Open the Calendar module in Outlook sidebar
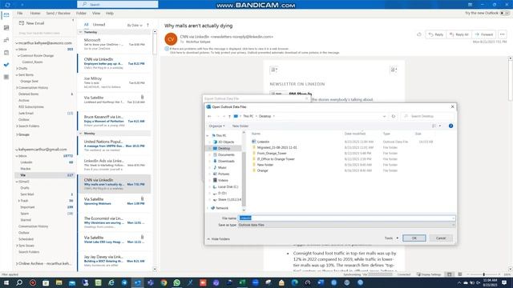The height and width of the screenshot is (288, 513). [x=6, y=28]
